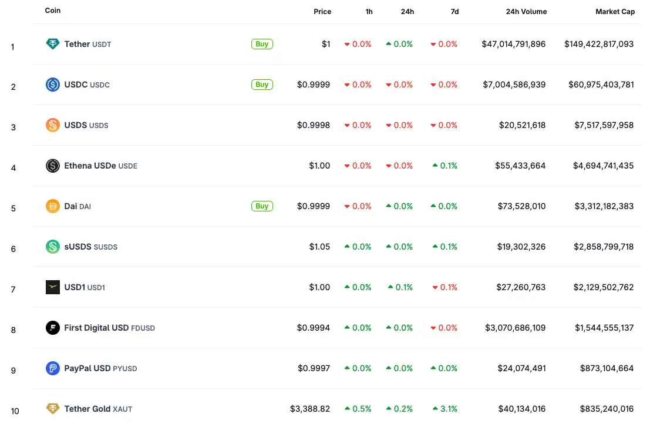The image size is (650, 427).
Task: Open the Dai DAI coin link
Action: coord(78,206)
